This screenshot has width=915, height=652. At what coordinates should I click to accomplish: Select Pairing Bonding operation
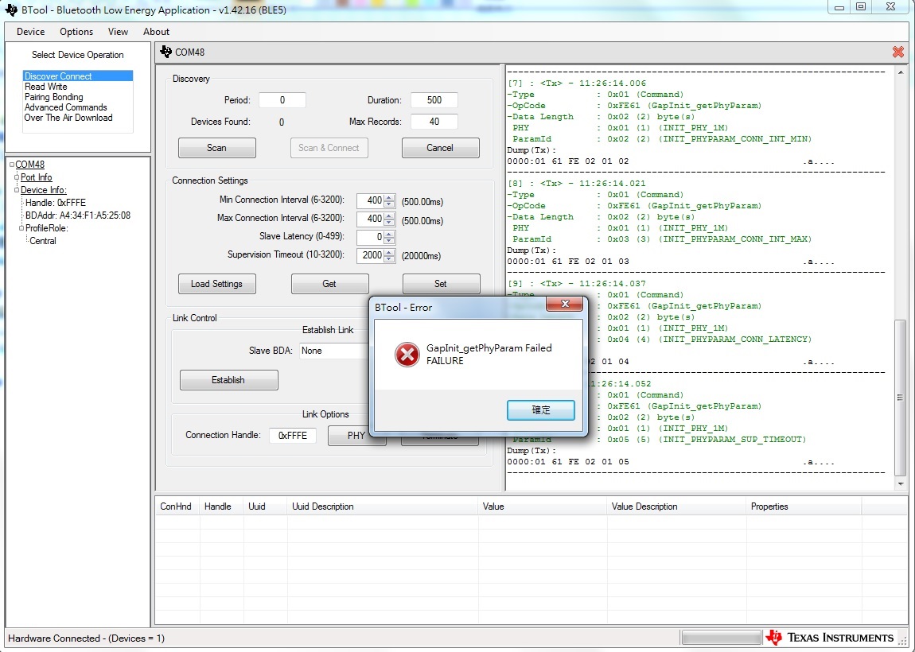coord(53,97)
